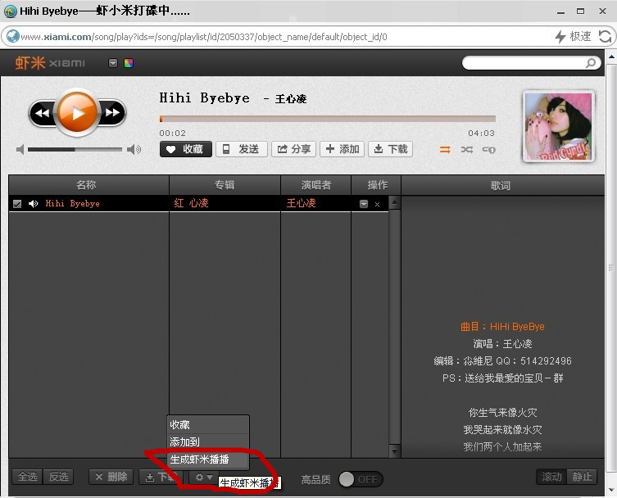This screenshot has height=498, width=617.
Task: Choose 生成虾米播播 in the popup menu
Action: click(208, 459)
